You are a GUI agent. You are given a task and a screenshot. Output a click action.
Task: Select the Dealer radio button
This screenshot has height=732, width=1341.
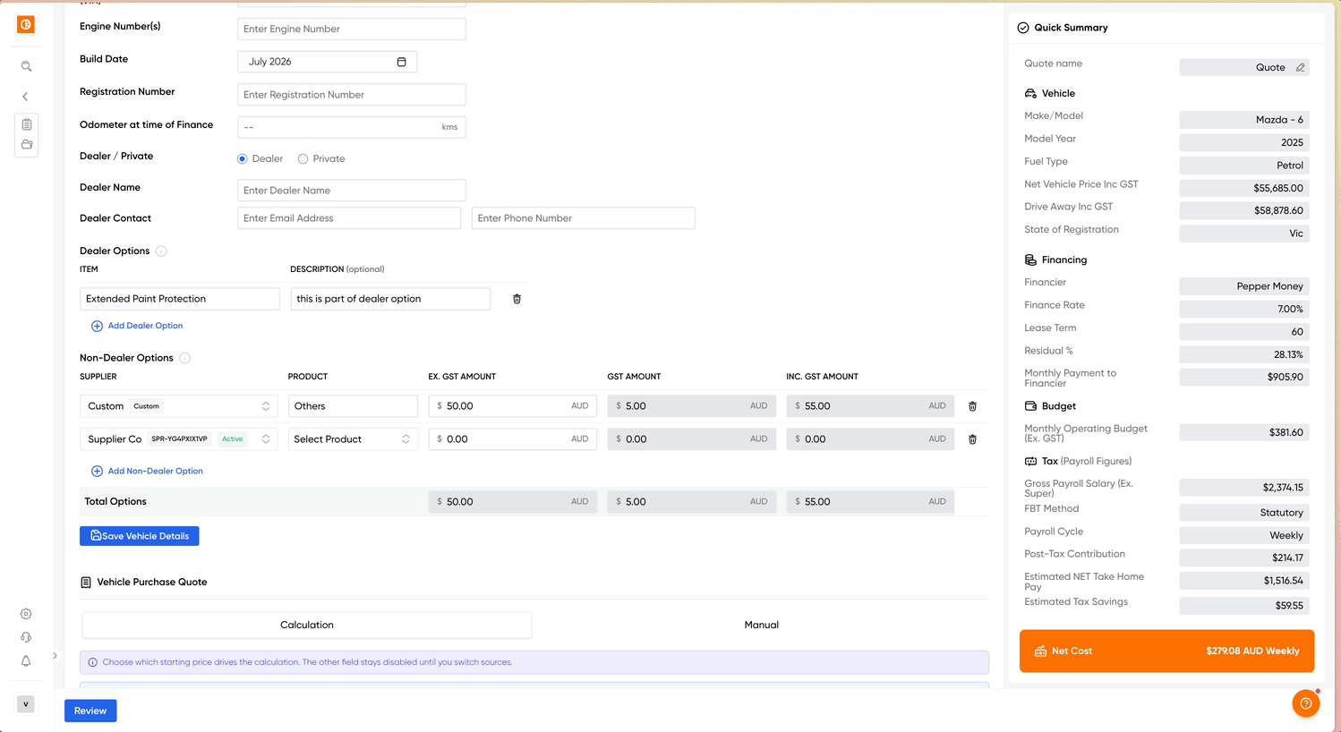pyautogui.click(x=243, y=158)
